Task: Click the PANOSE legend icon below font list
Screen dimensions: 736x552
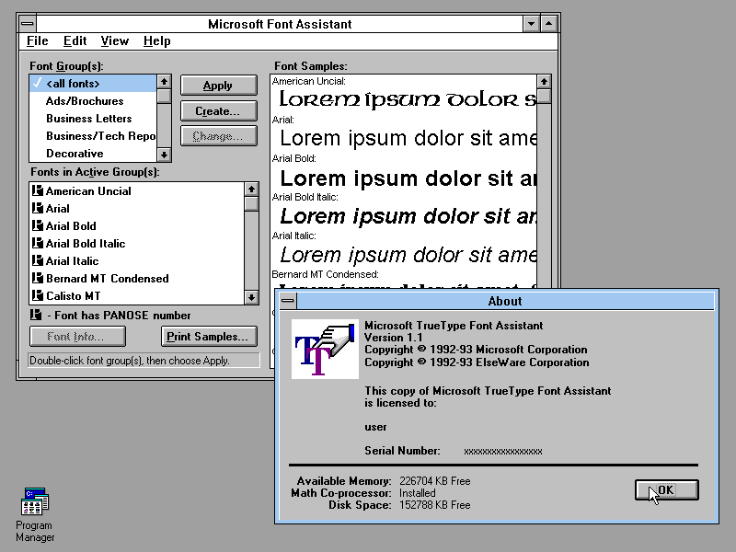Action: tap(36, 315)
